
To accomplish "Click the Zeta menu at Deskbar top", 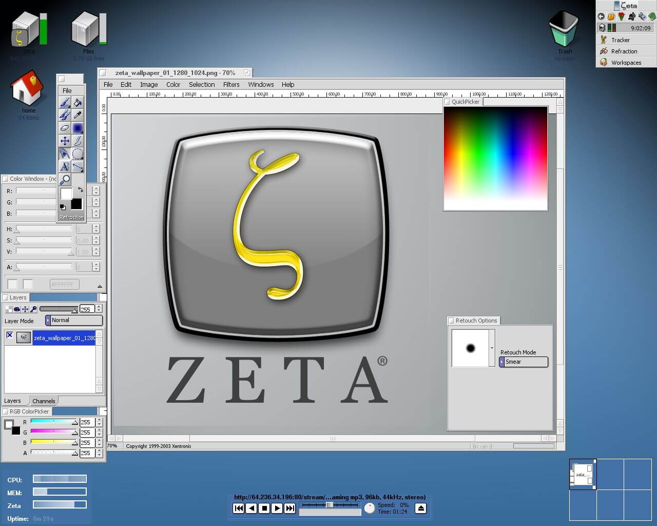I will point(626,6).
